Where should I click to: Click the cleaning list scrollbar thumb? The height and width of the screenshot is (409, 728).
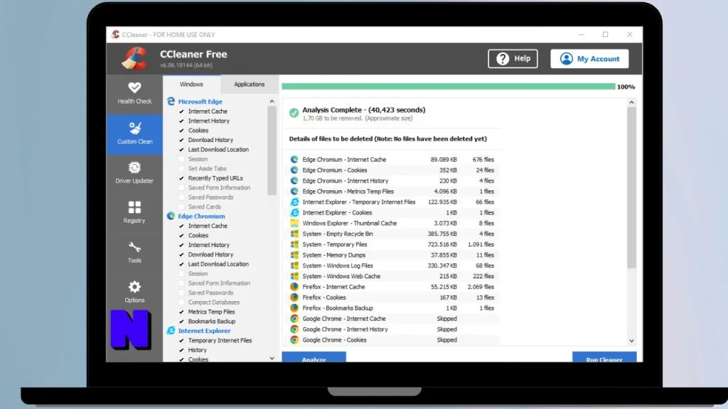[x=272, y=151]
